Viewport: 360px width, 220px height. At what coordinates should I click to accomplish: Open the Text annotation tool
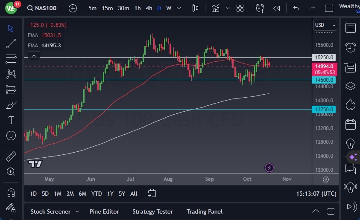11,120
